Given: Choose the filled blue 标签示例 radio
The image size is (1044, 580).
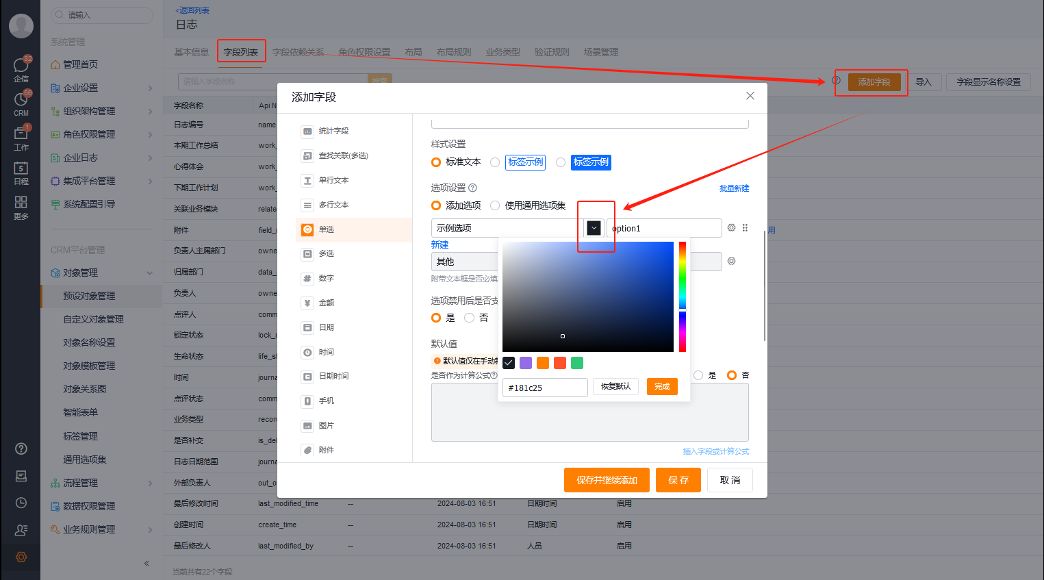Looking at the screenshot, I should [561, 162].
